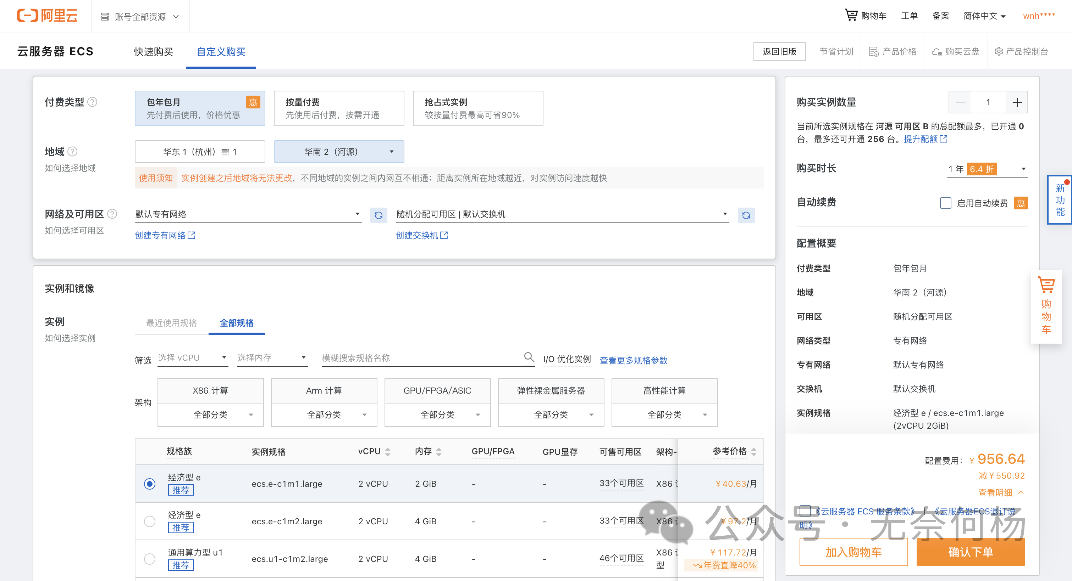Image resolution: width=1072 pixels, height=581 pixels.
Task: Open the 简体中文 language menu
Action: point(985,16)
